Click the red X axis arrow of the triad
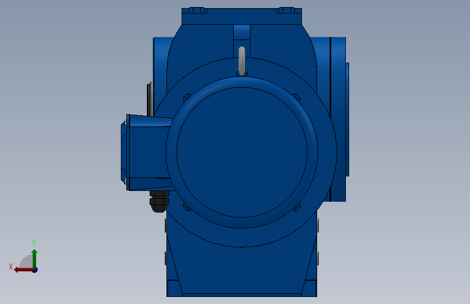The height and width of the screenshot is (304, 470). (24, 270)
